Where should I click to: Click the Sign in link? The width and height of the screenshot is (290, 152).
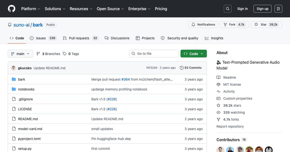242,9
